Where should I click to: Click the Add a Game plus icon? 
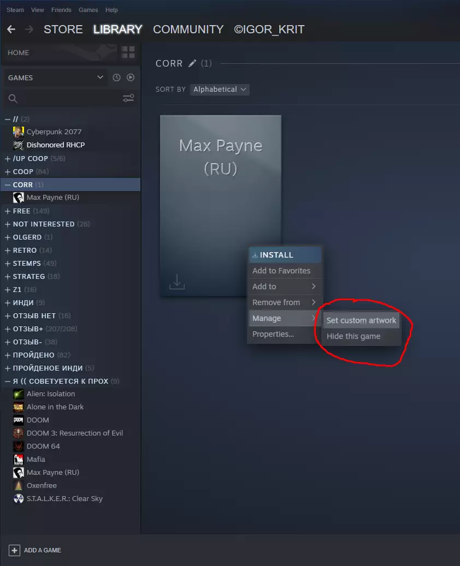14,551
